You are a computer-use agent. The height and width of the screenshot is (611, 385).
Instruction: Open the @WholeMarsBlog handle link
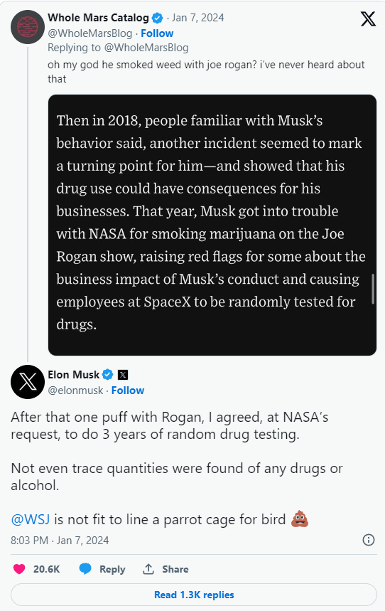(90, 33)
